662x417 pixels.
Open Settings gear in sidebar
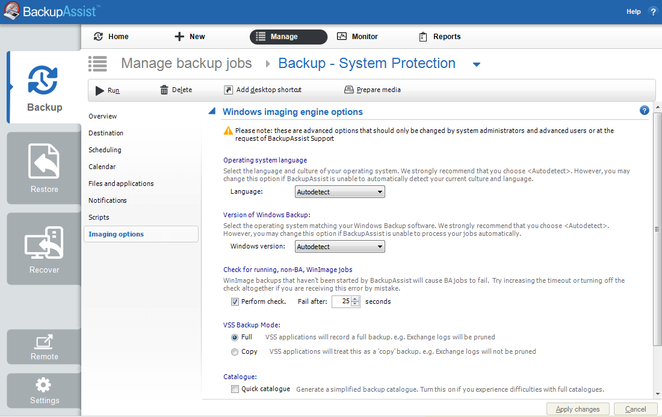click(x=44, y=385)
